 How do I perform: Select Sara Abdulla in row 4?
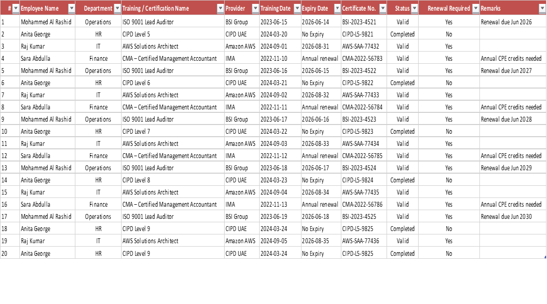point(47,59)
